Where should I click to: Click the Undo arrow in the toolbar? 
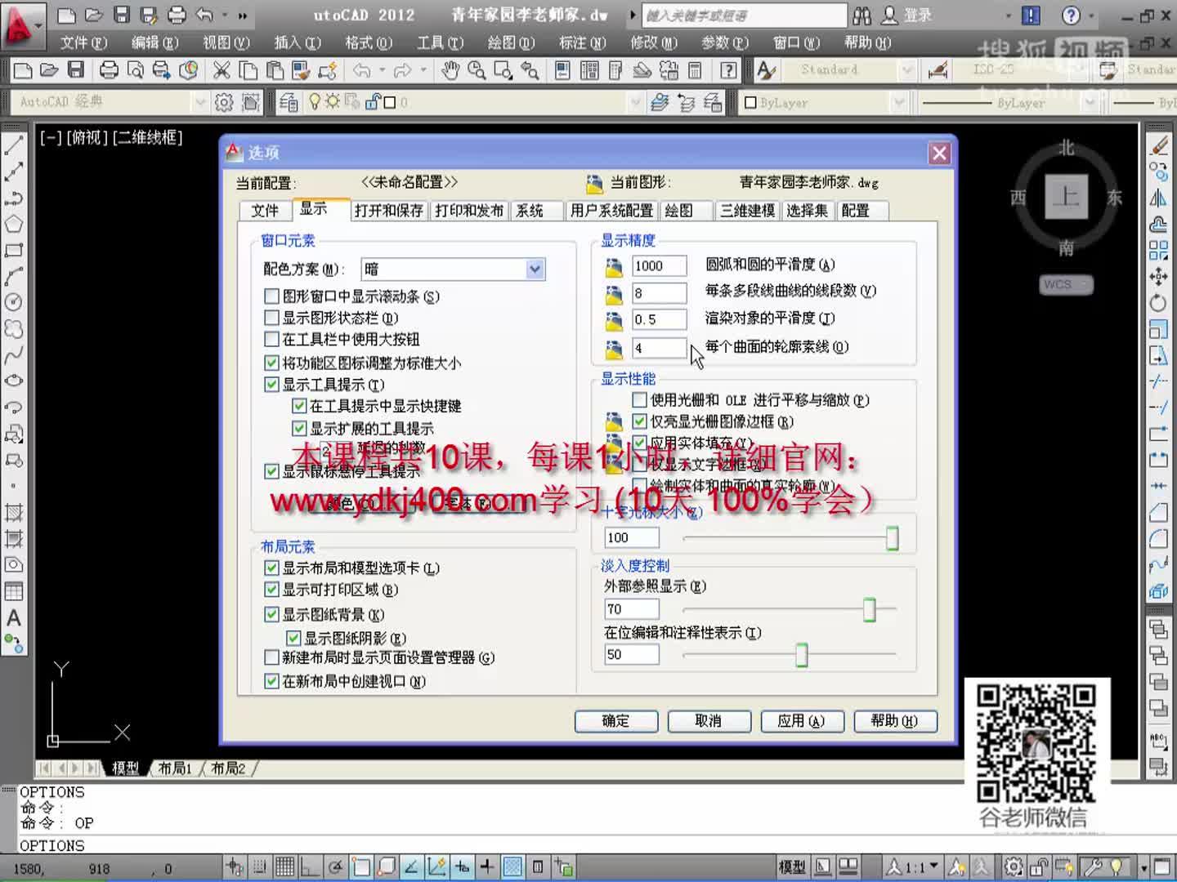click(361, 70)
